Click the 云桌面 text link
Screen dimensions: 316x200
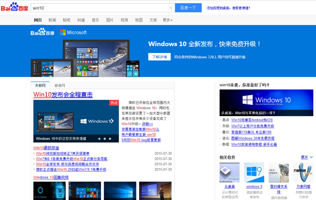(x=230, y=186)
